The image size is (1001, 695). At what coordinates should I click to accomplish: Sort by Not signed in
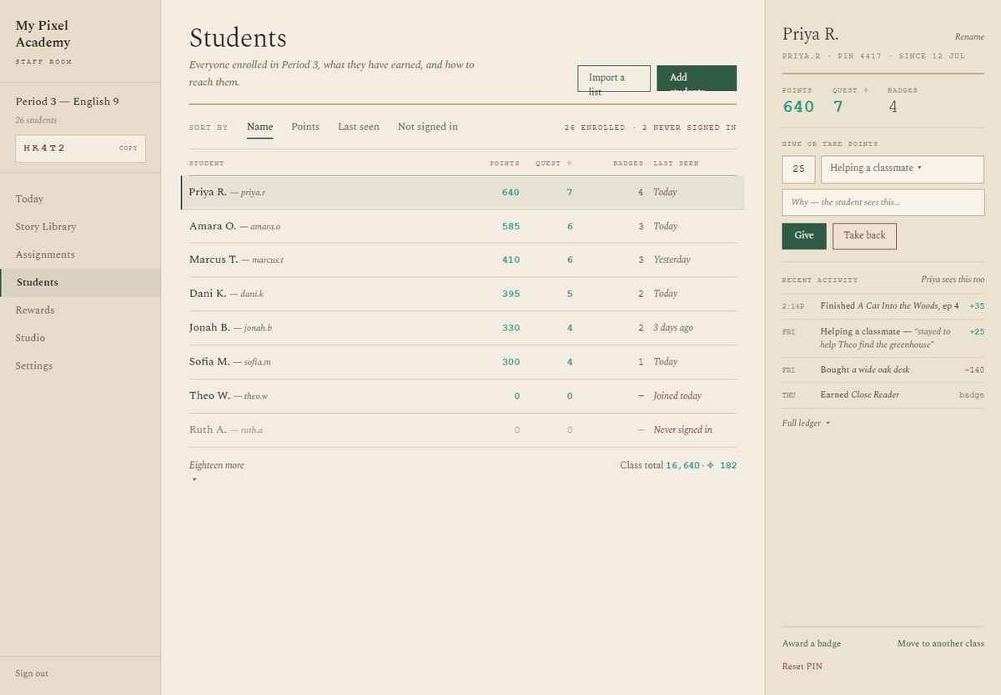428,127
